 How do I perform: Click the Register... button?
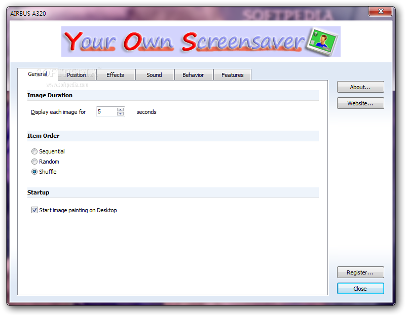(360, 272)
